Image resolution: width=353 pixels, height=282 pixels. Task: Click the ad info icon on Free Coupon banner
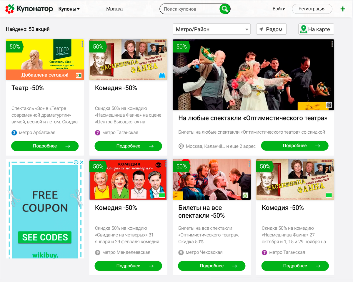click(x=76, y=162)
